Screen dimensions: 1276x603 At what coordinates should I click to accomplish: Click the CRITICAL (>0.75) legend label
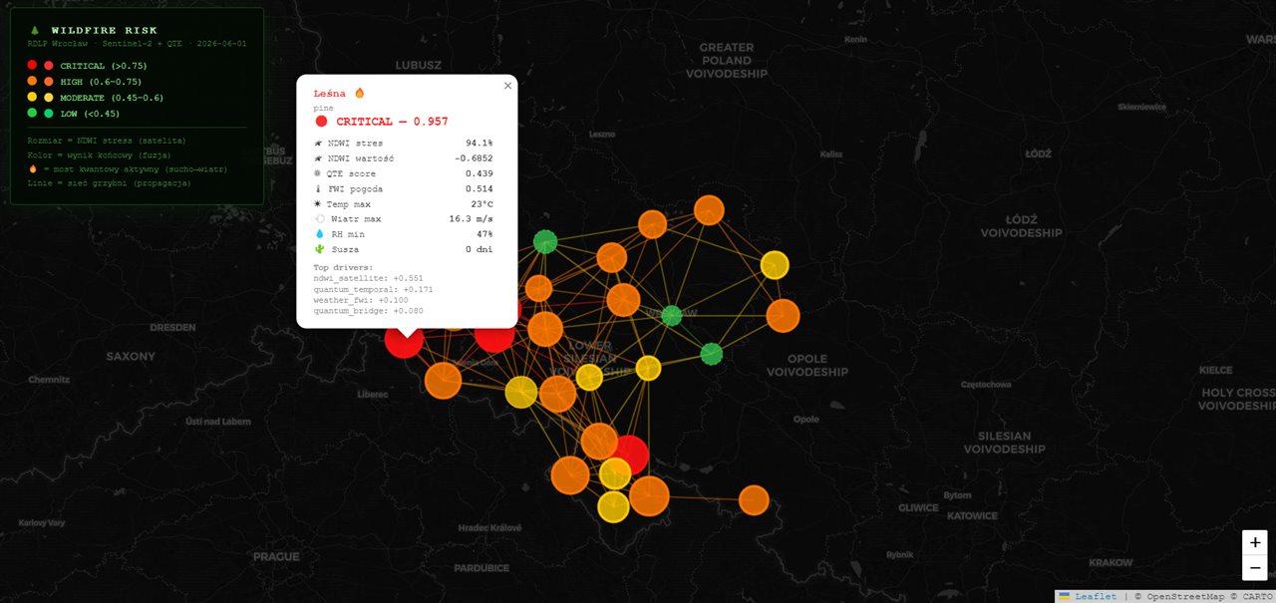pos(104,65)
